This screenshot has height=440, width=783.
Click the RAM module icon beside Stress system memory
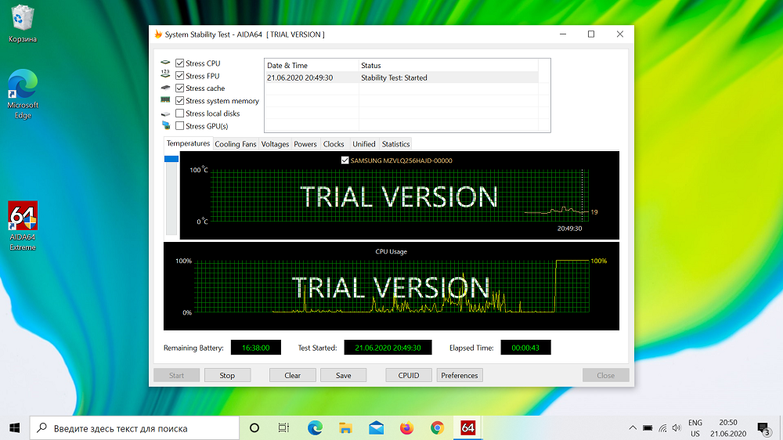click(x=166, y=100)
